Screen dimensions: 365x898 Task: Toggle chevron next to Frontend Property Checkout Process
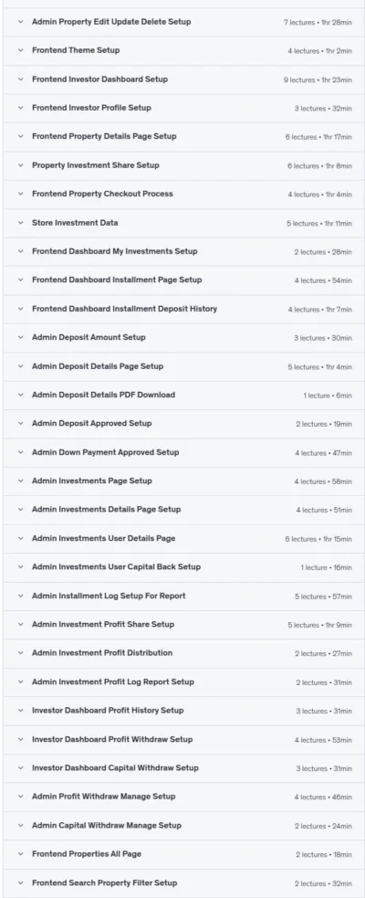(21, 194)
